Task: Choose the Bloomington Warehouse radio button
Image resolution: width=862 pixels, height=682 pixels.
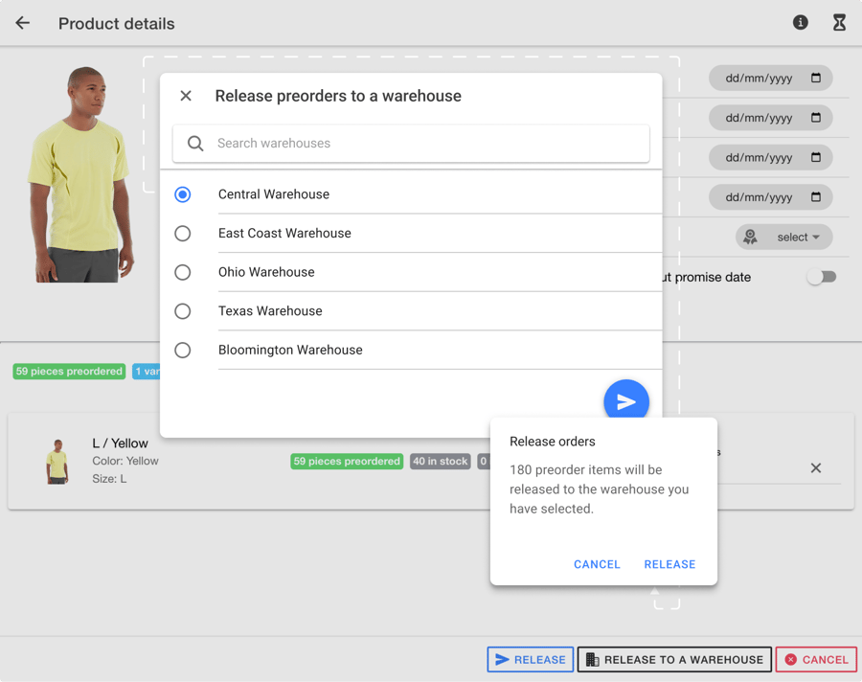Action: point(183,351)
